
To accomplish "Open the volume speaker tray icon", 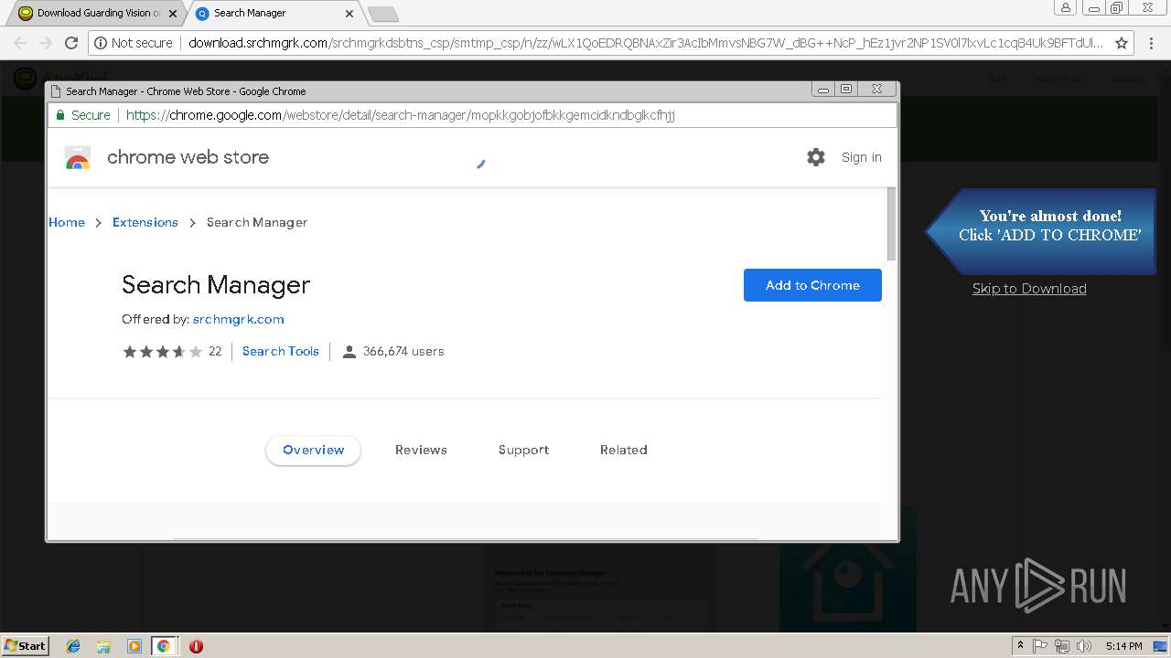I will point(1084,646).
